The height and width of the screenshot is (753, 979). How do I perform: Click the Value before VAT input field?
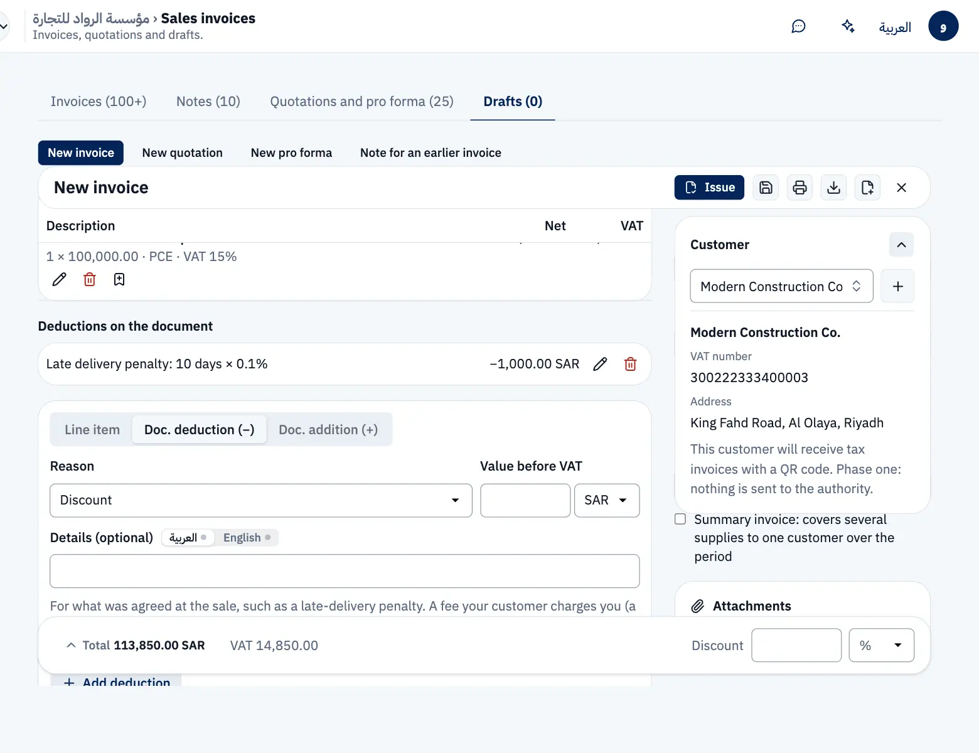[525, 500]
